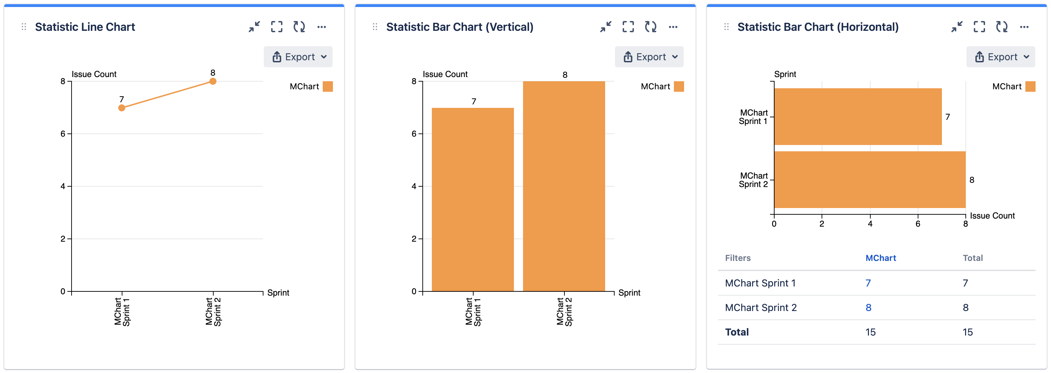Viewport: 1051px width, 373px height.
Task: Open the MChart filter link in the table
Action: [881, 258]
